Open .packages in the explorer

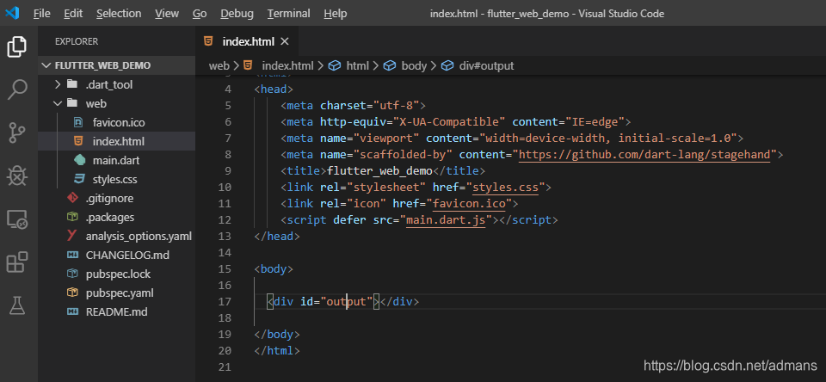point(116,217)
